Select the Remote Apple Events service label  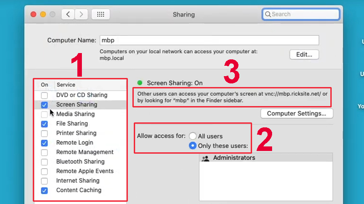point(85,171)
